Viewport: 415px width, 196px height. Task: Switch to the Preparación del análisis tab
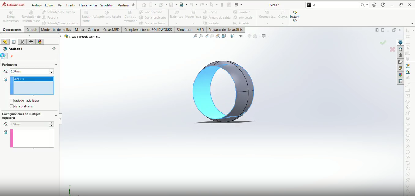point(226,30)
